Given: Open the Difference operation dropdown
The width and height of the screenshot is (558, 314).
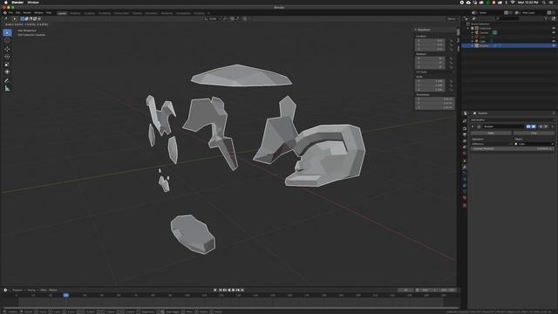Looking at the screenshot, I should tap(491, 144).
